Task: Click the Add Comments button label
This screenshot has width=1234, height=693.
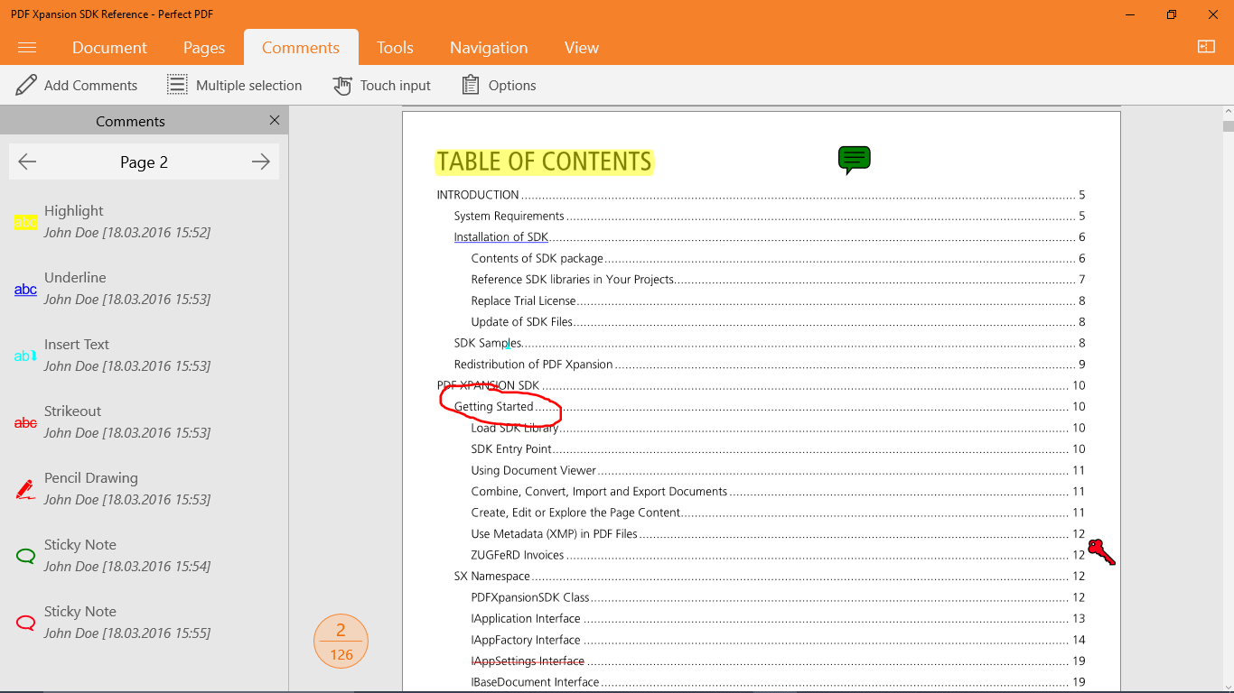Action: tap(90, 86)
